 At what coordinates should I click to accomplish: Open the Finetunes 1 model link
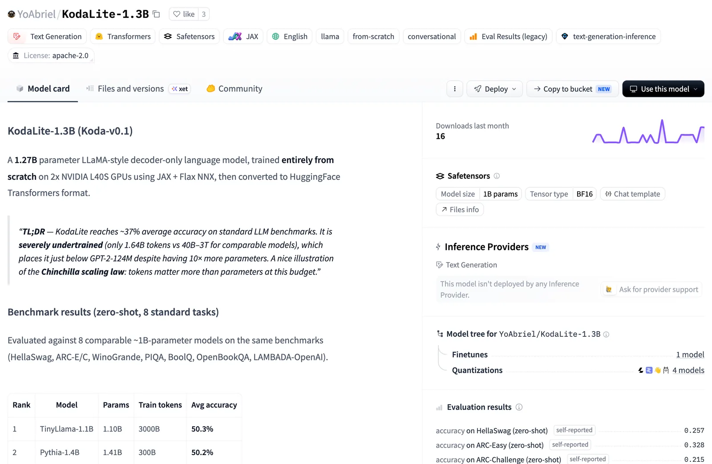(690, 355)
